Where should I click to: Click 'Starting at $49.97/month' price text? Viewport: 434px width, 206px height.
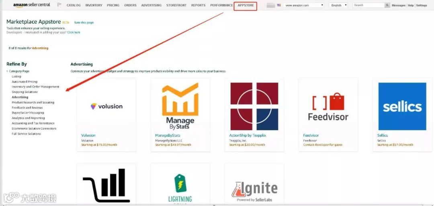click(173, 145)
